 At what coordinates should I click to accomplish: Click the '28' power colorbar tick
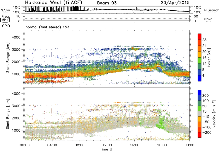(204, 40)
